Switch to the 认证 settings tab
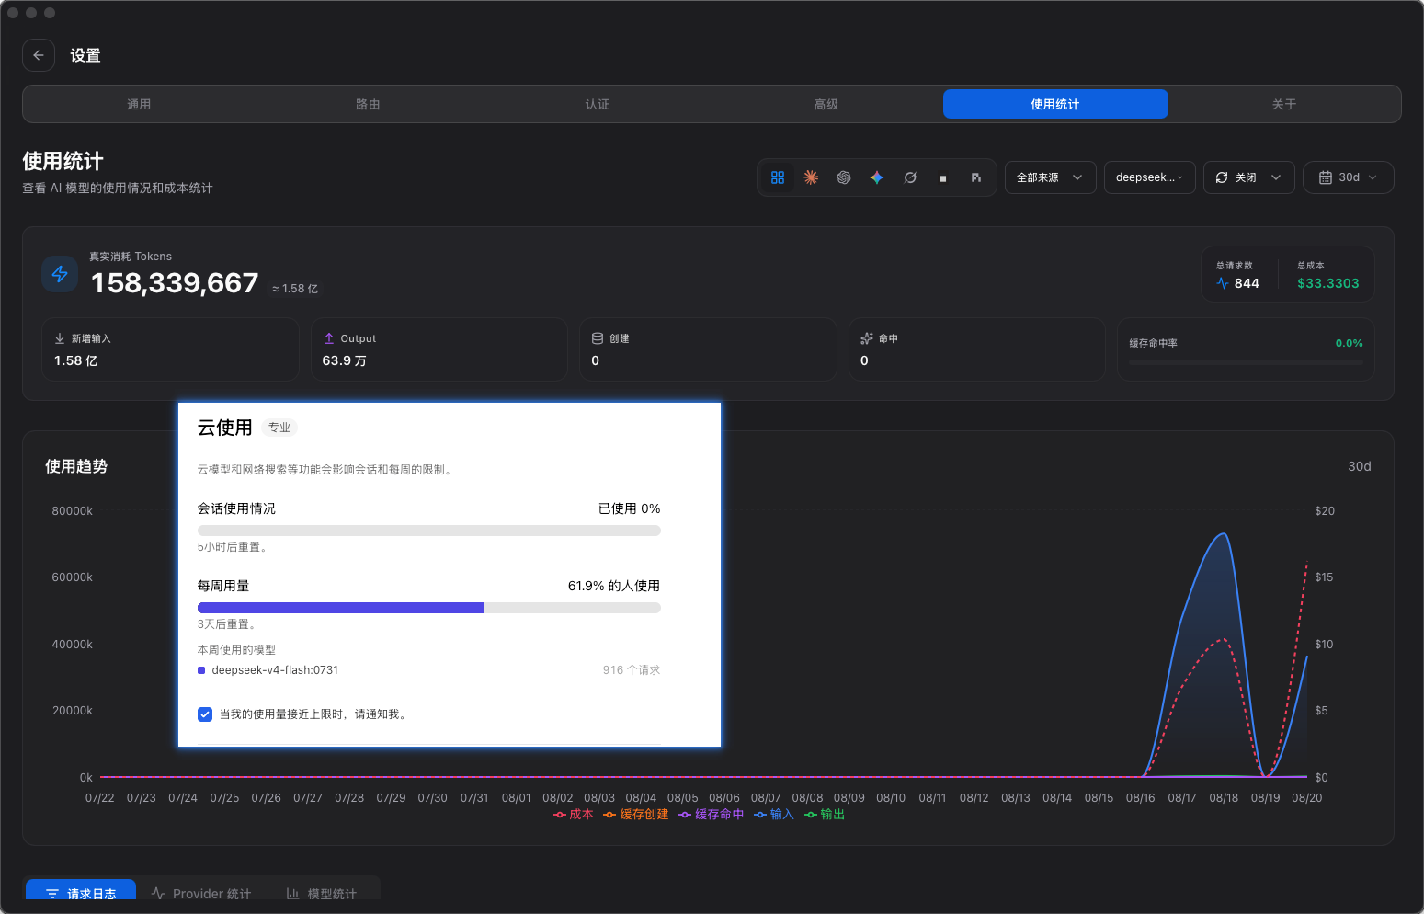The image size is (1424, 914). (598, 104)
